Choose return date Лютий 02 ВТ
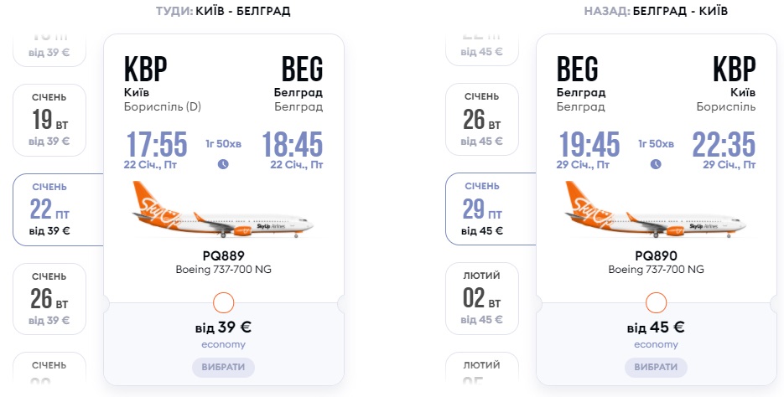 (x=482, y=299)
